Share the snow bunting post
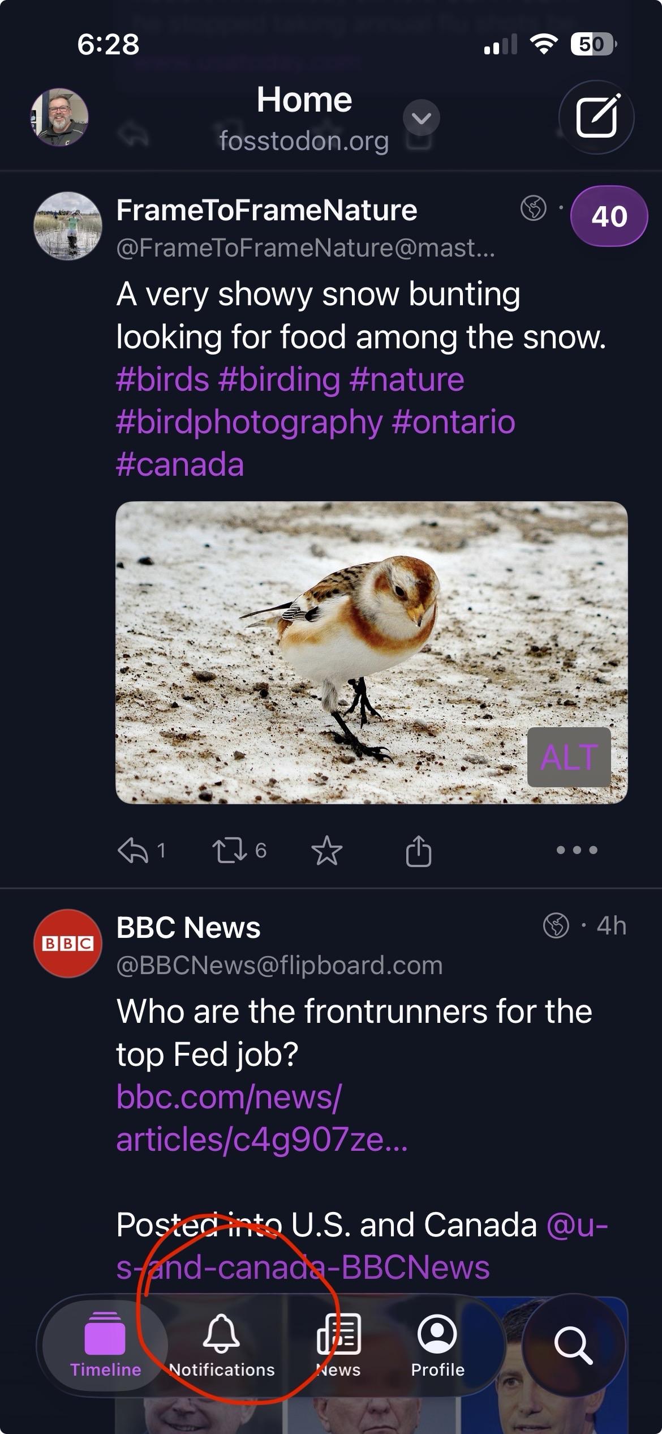This screenshot has width=662, height=1434. click(419, 850)
